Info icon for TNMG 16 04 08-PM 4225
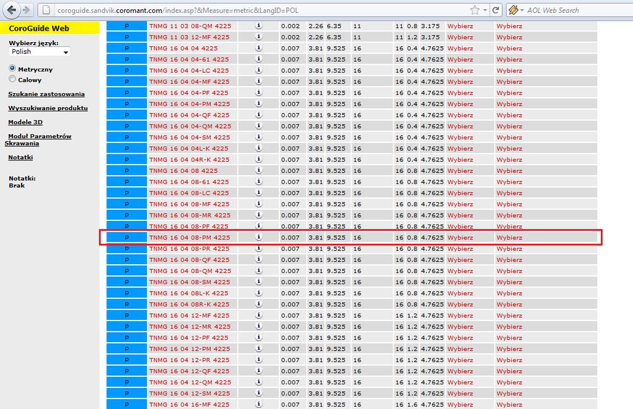Viewport: 633px width, 409px height. point(259,237)
